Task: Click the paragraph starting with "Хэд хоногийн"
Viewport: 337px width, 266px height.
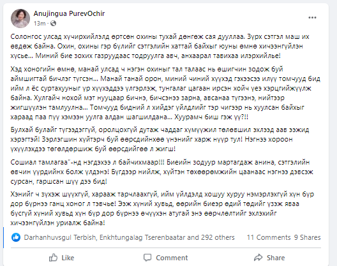Action: 165,93
